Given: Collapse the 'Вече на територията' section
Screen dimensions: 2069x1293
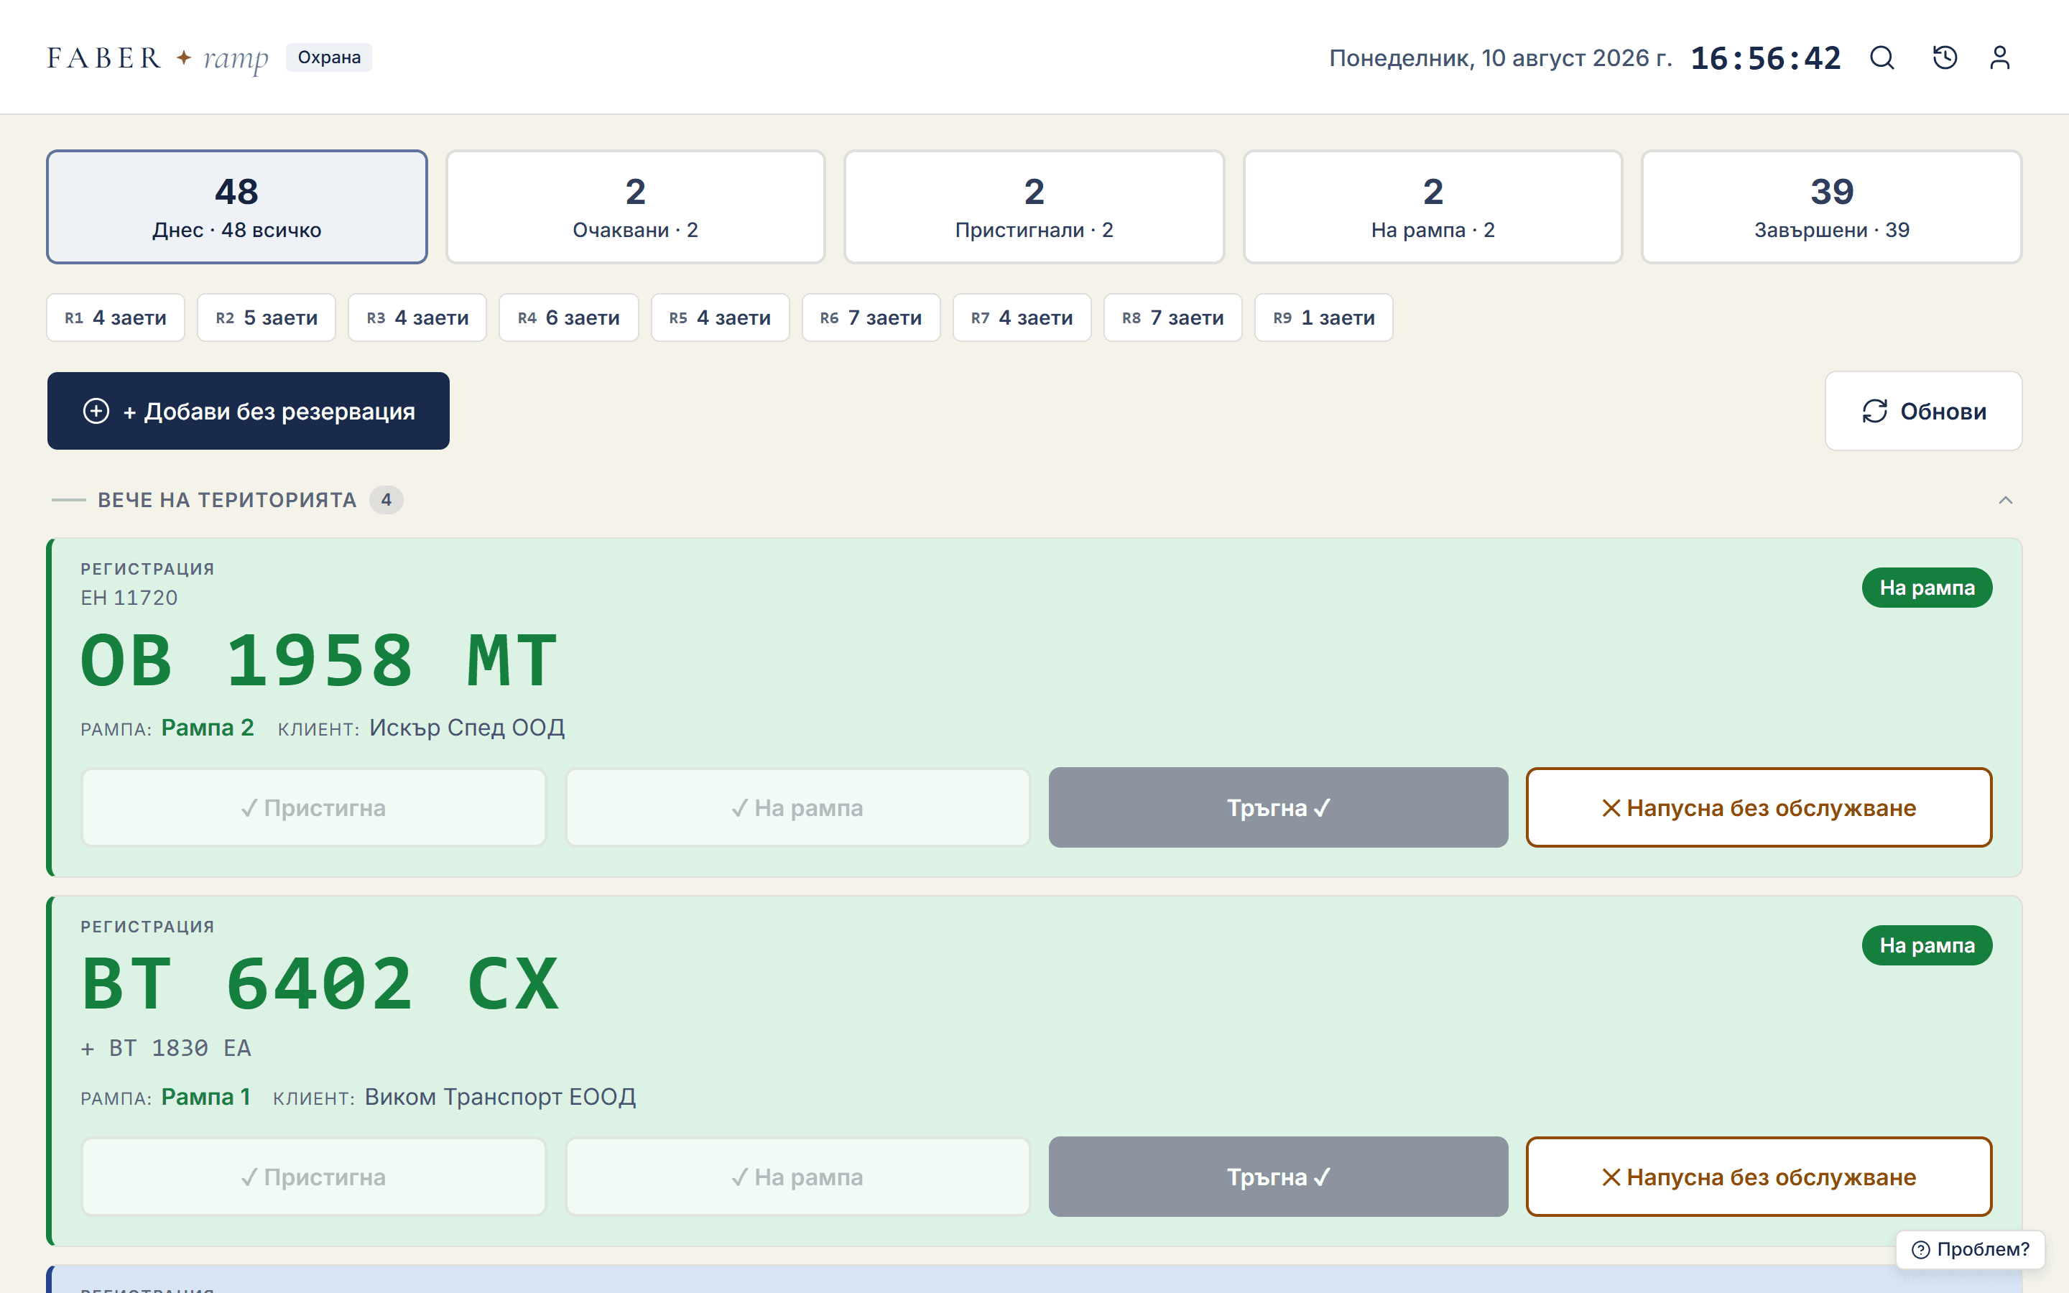Looking at the screenshot, I should pyautogui.click(x=2005, y=500).
